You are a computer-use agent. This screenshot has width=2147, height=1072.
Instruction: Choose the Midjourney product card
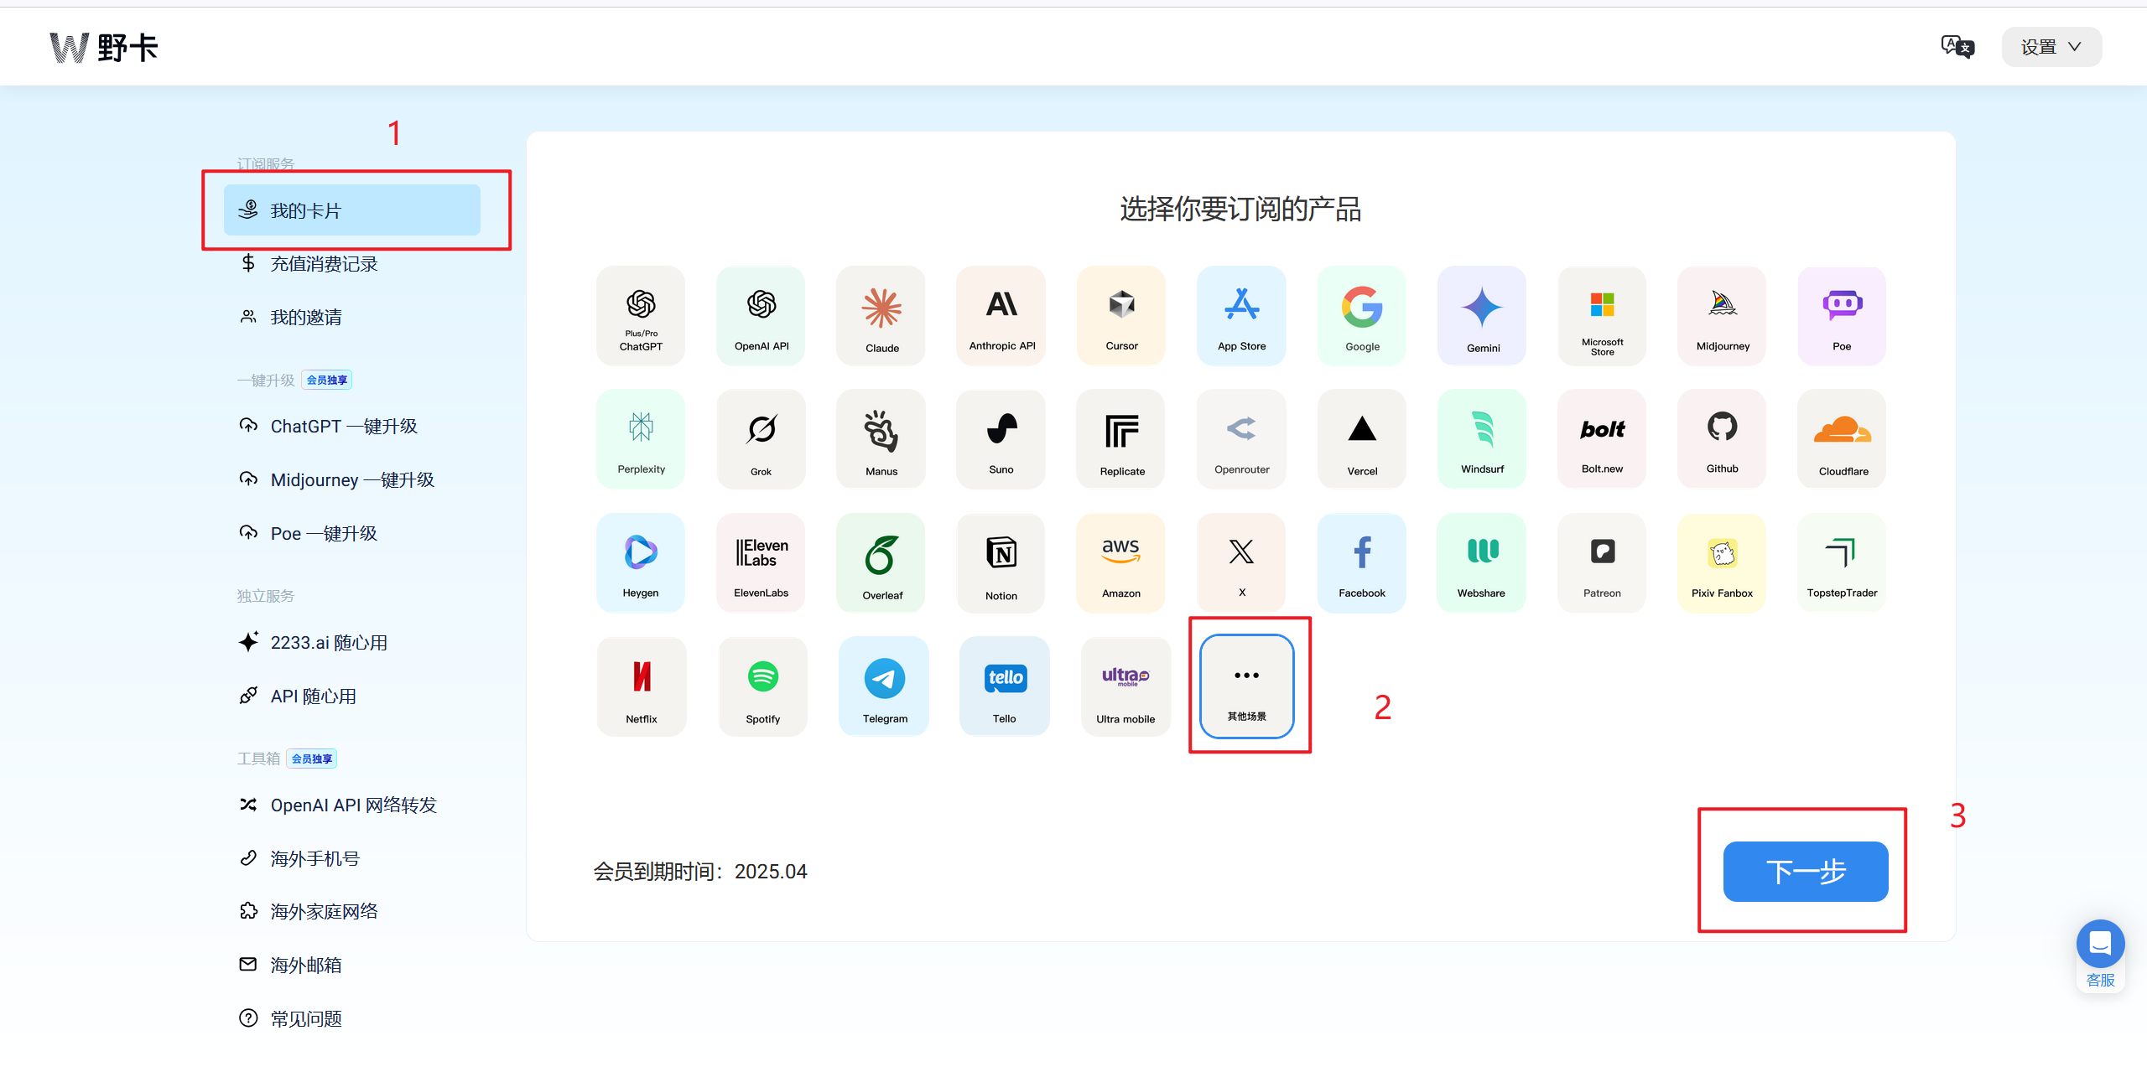(1722, 316)
